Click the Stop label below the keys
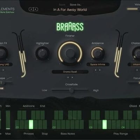Viewport: 140px width, 140px height. pyautogui.click(x=45, y=134)
